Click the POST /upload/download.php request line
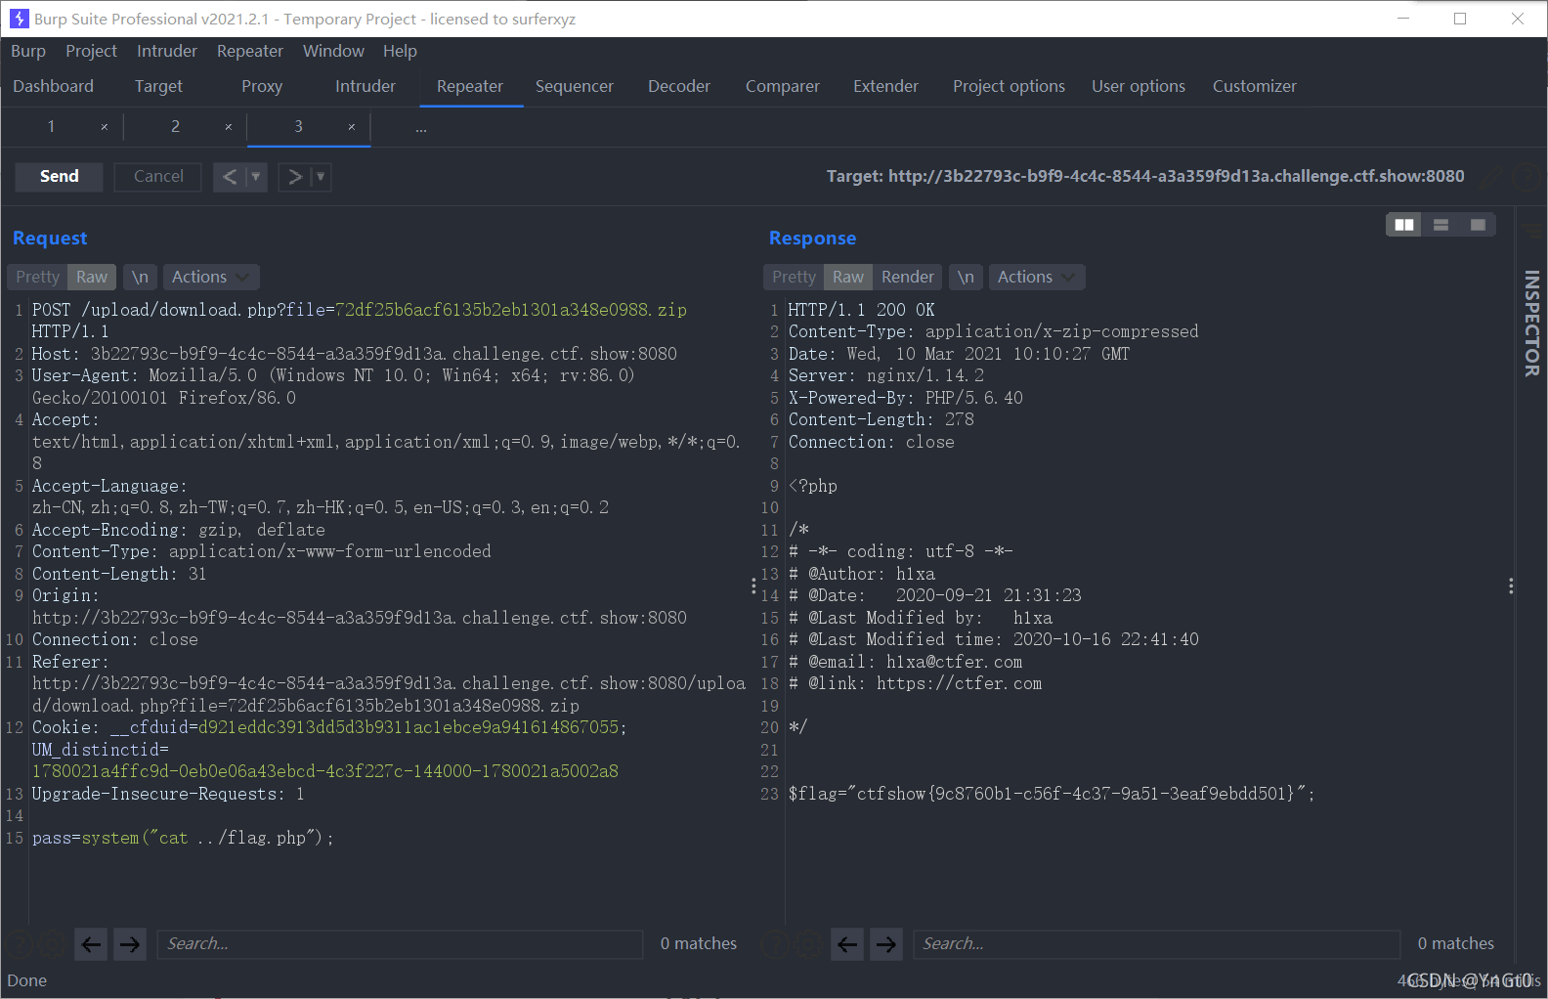Image resolution: width=1548 pixels, height=999 pixels. [360, 310]
